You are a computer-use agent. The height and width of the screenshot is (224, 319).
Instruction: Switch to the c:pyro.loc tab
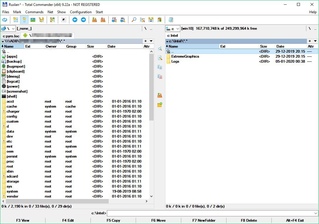[x=11, y=36]
